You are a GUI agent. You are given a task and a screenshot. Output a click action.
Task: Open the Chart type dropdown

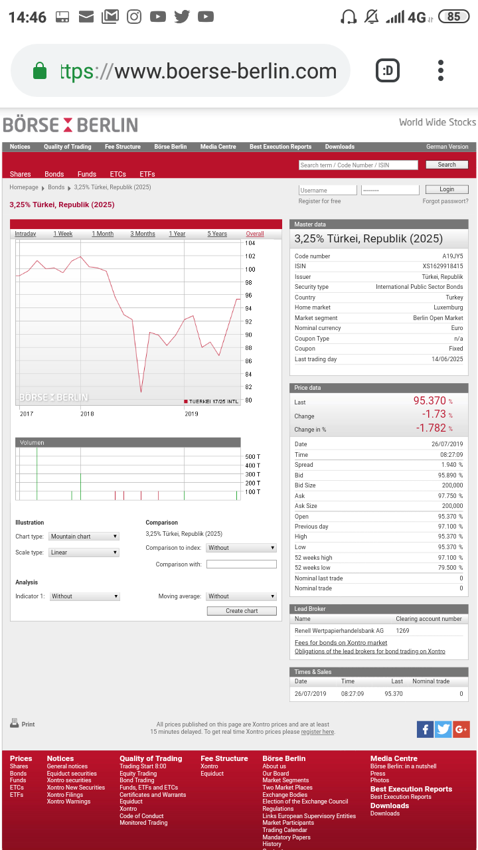84,537
